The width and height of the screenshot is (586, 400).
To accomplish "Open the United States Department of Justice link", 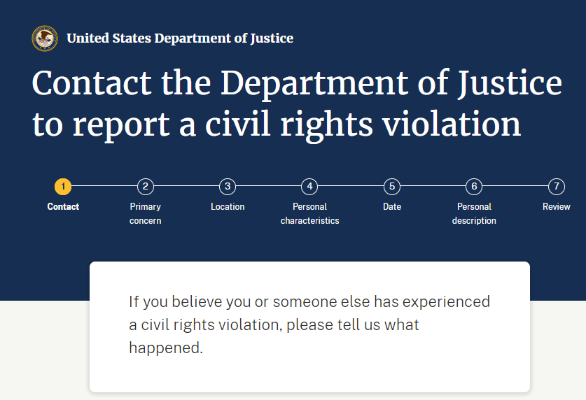I will 180,38.
